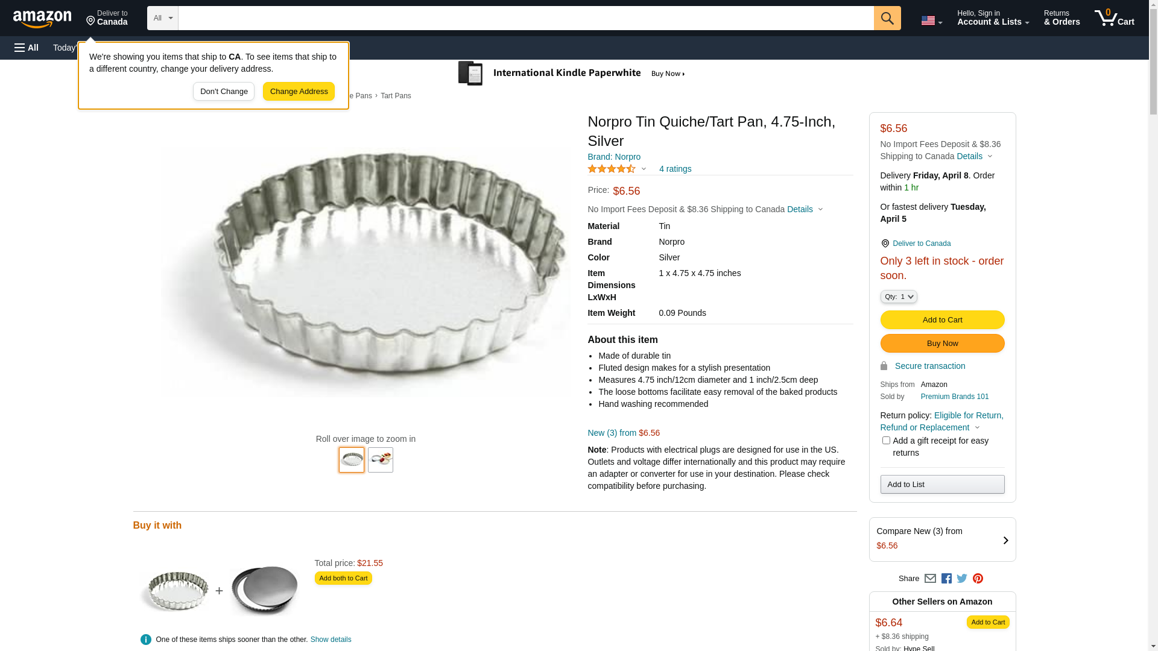Click yellow Add to Cart button
The image size is (1158, 651).
tap(942, 320)
